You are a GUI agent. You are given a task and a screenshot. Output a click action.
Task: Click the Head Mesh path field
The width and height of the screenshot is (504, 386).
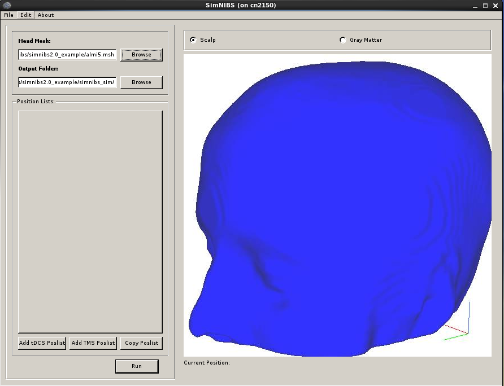tap(67, 55)
